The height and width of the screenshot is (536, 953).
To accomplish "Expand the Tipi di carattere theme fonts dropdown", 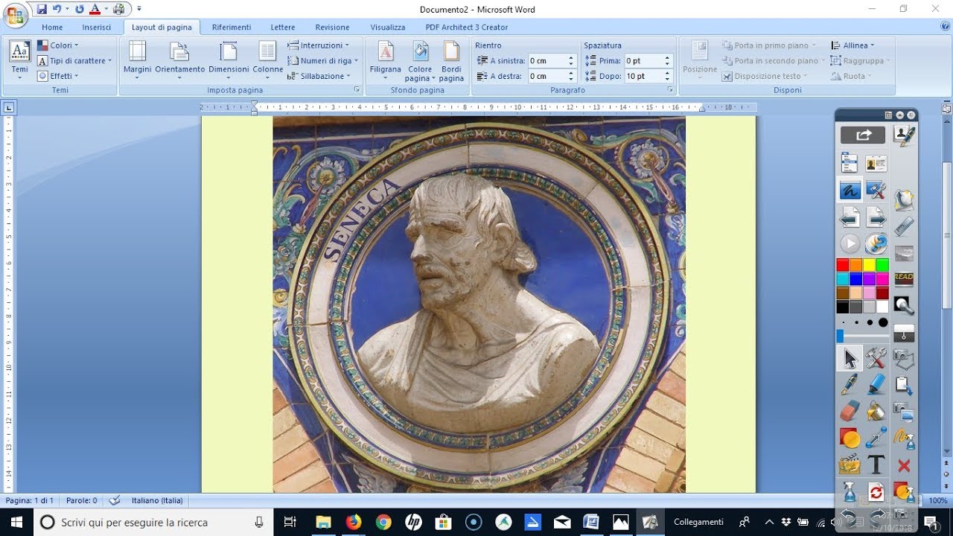I will [74, 61].
